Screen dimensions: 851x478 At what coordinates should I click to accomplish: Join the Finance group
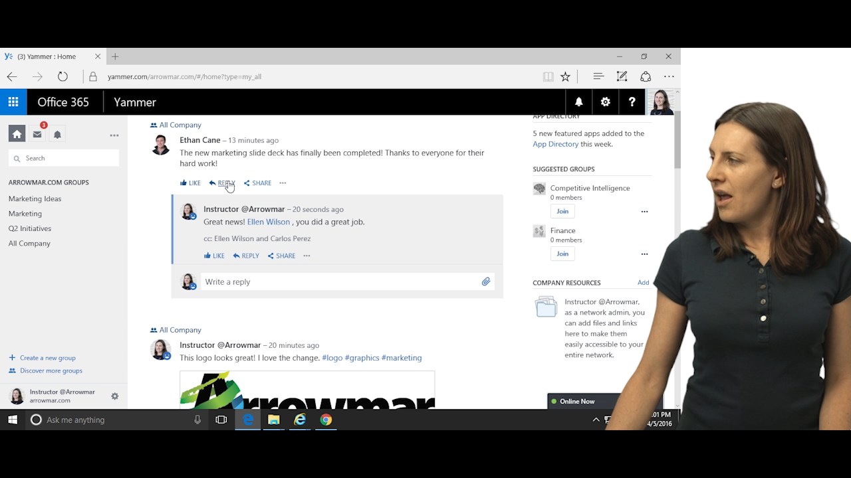click(x=562, y=254)
